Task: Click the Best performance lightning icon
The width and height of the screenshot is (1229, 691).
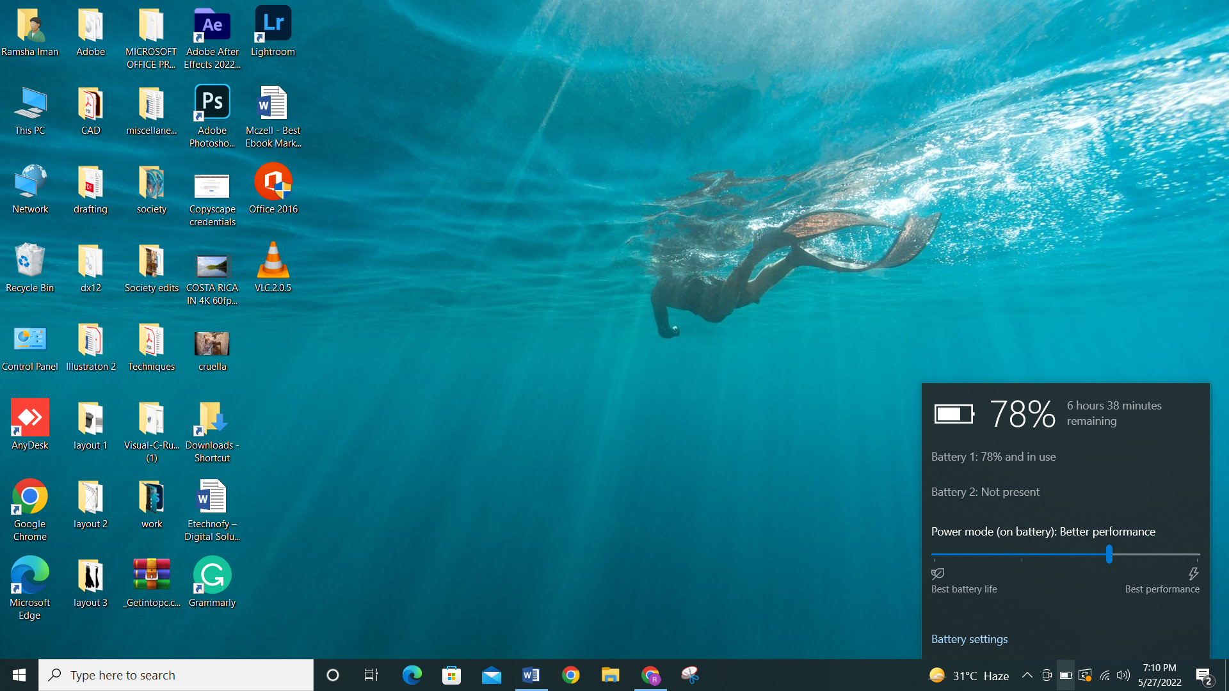Action: 1193,573
